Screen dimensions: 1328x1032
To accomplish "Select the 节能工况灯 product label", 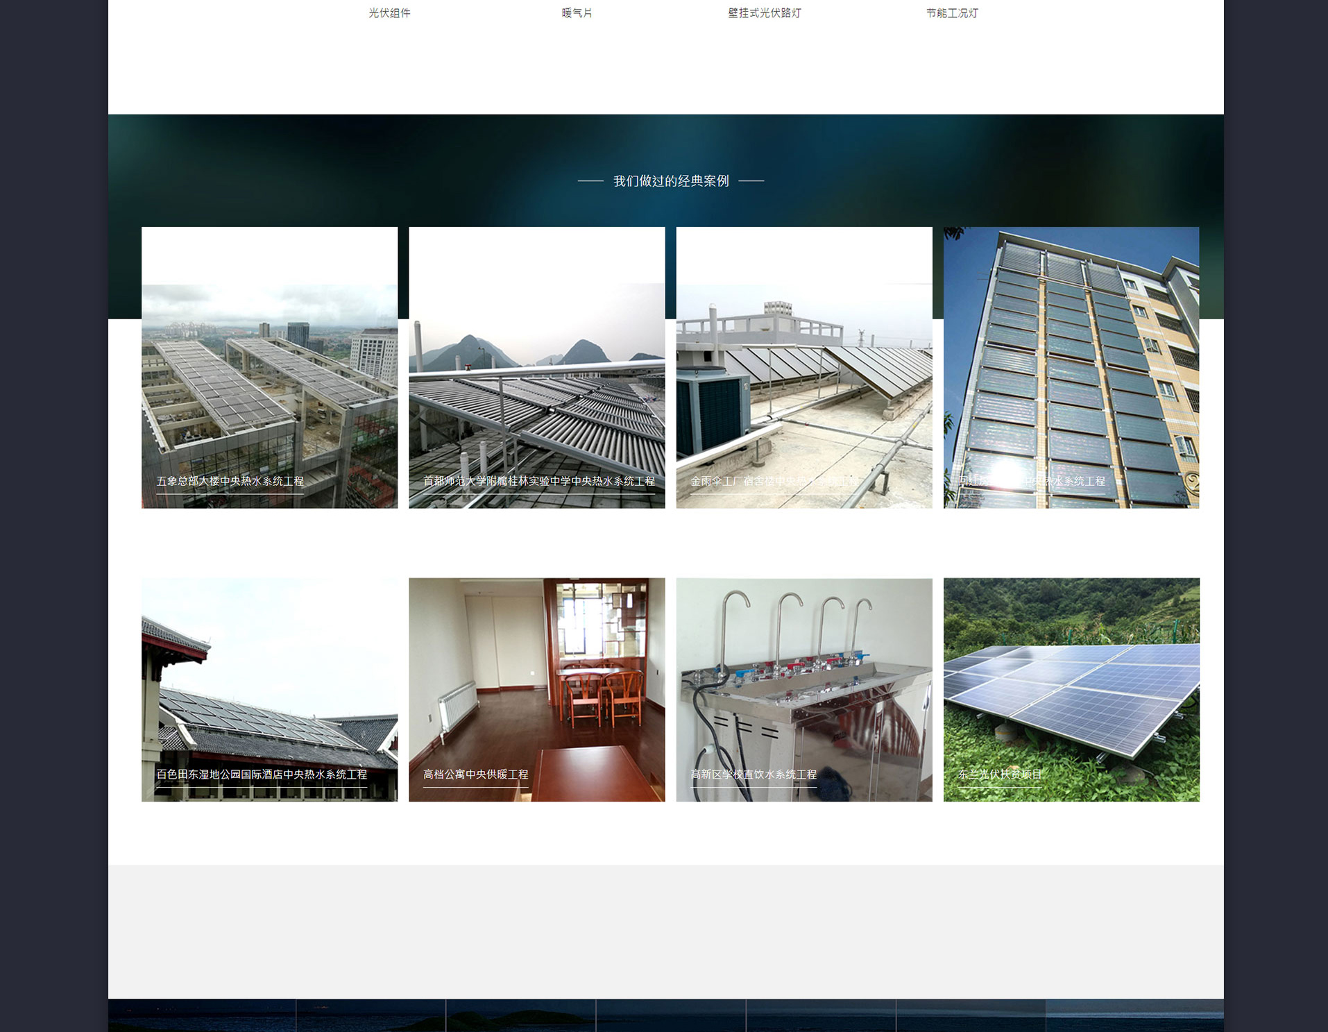I will [952, 13].
